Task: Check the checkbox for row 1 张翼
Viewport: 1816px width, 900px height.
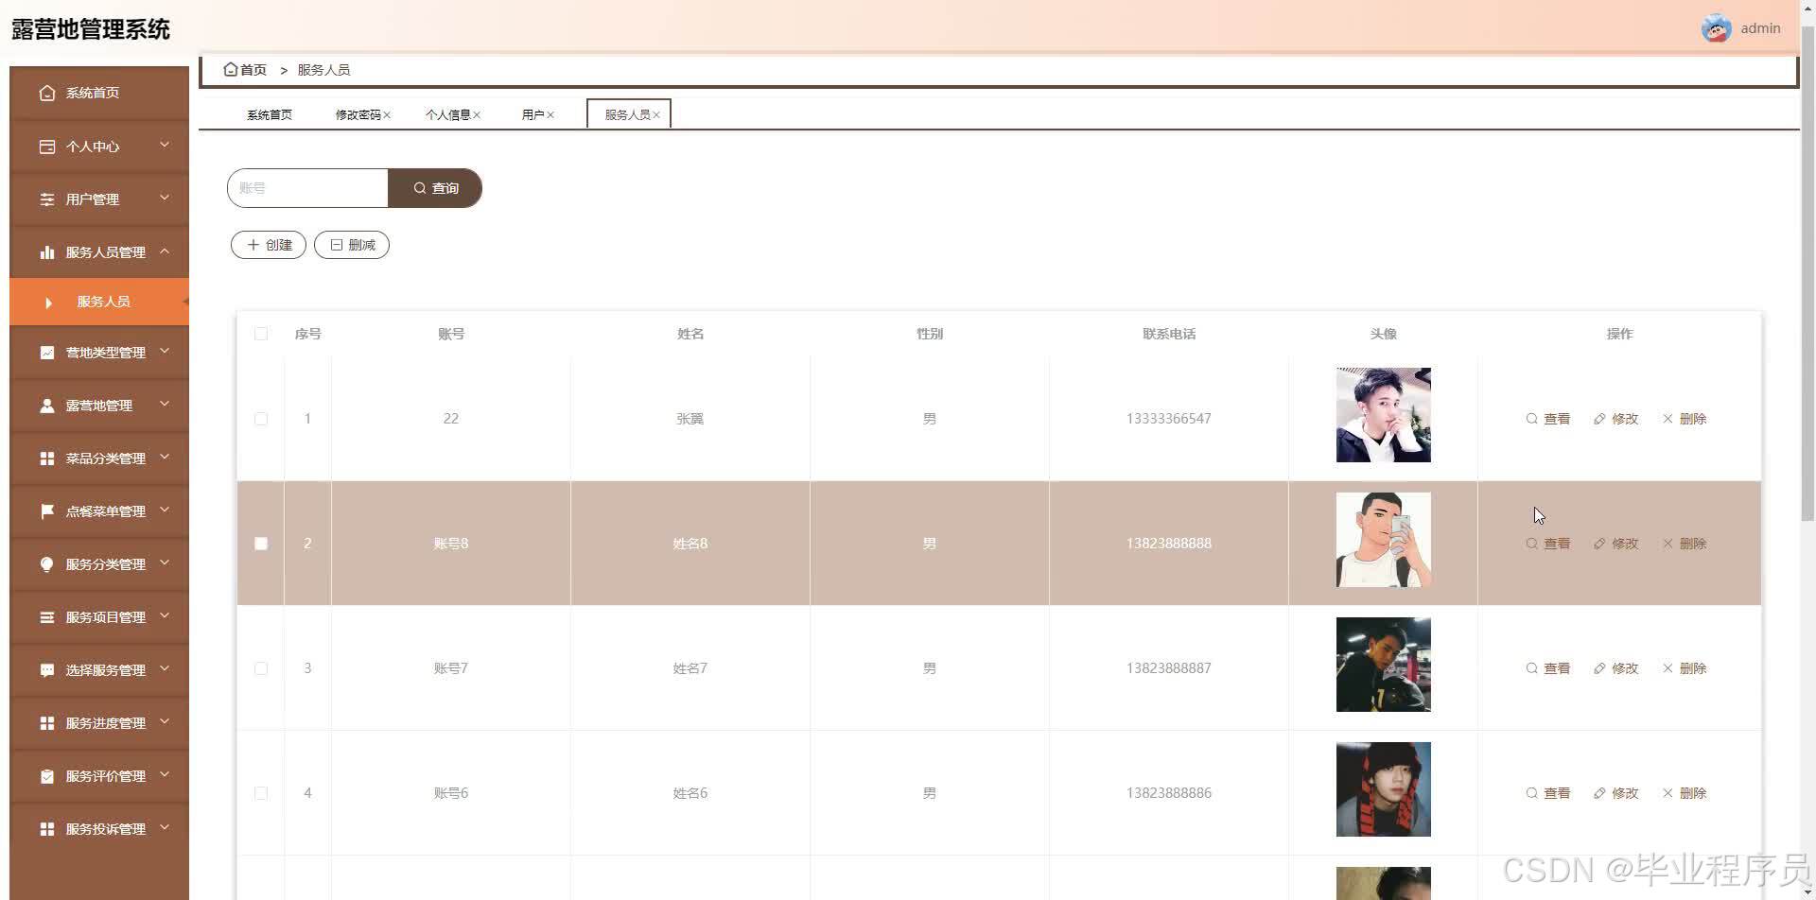Action: coord(261,419)
